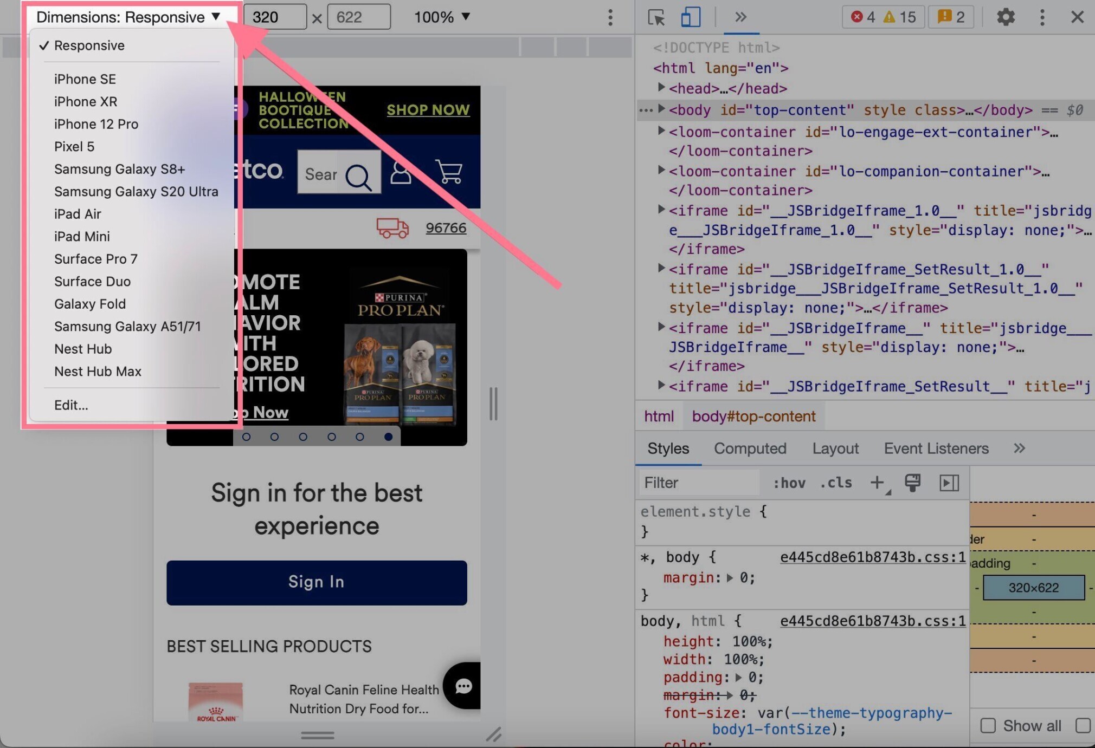
Task: Open device toolbar more options menu
Action: click(610, 17)
